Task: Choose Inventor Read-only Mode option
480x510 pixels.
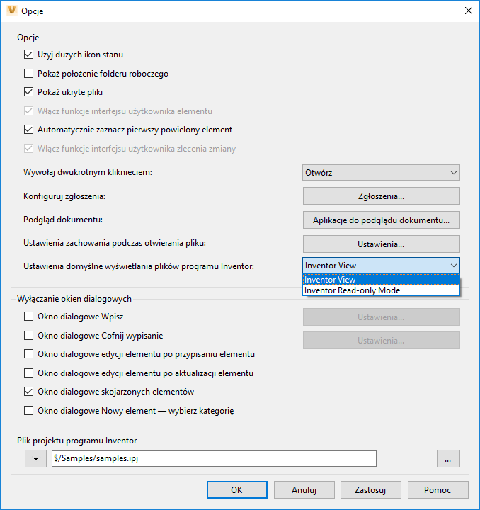Action: pyautogui.click(x=381, y=290)
